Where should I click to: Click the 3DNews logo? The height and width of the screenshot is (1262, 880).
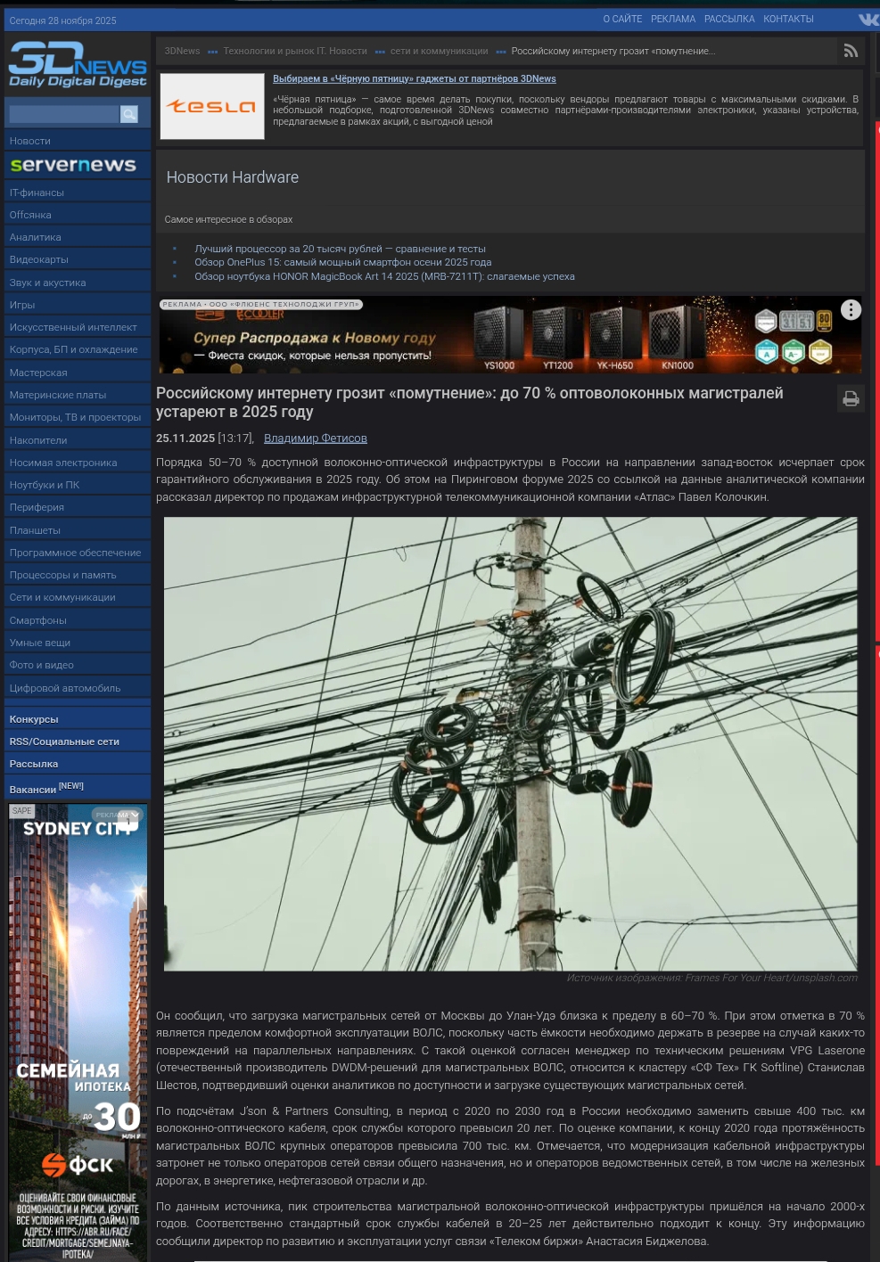click(77, 62)
